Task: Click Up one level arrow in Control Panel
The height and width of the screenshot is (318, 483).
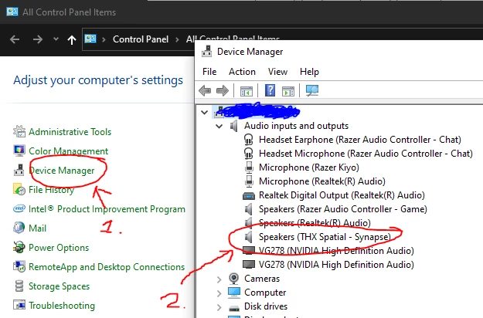Action: point(72,39)
